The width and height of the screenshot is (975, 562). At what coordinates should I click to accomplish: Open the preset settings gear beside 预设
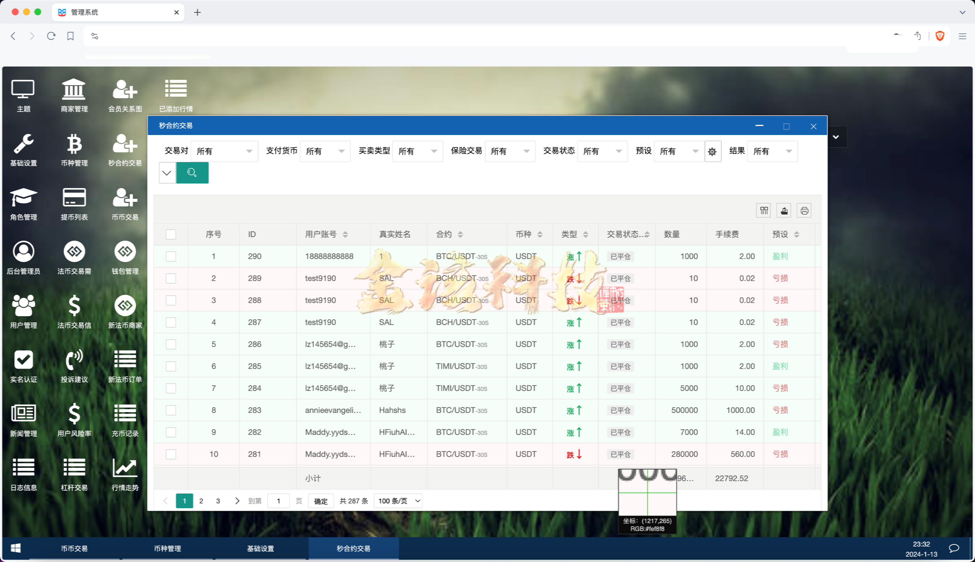click(712, 151)
